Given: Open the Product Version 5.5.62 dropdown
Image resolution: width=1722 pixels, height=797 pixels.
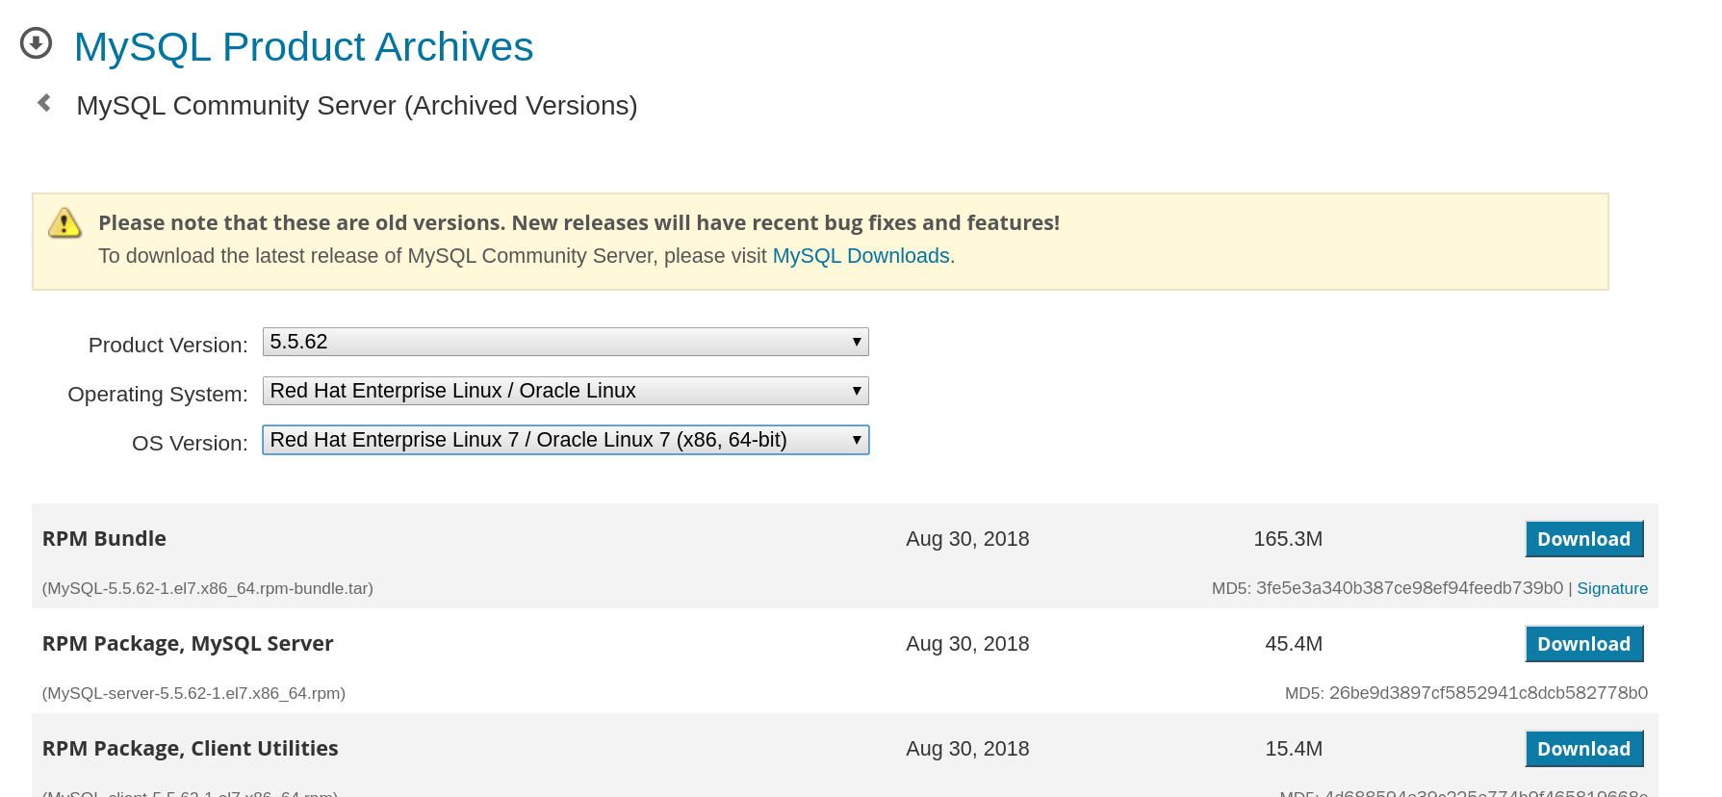Looking at the screenshot, I should 566,342.
